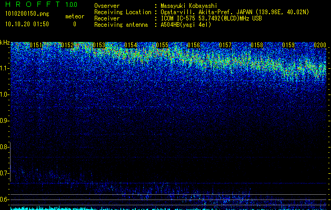Click the 0154 time marker
331x210 pixels.
131,45
